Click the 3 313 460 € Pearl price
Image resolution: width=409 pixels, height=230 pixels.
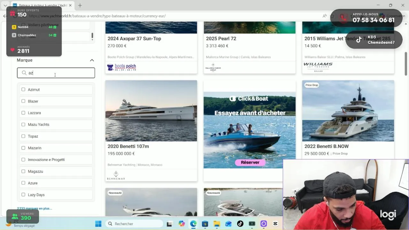coord(217,46)
